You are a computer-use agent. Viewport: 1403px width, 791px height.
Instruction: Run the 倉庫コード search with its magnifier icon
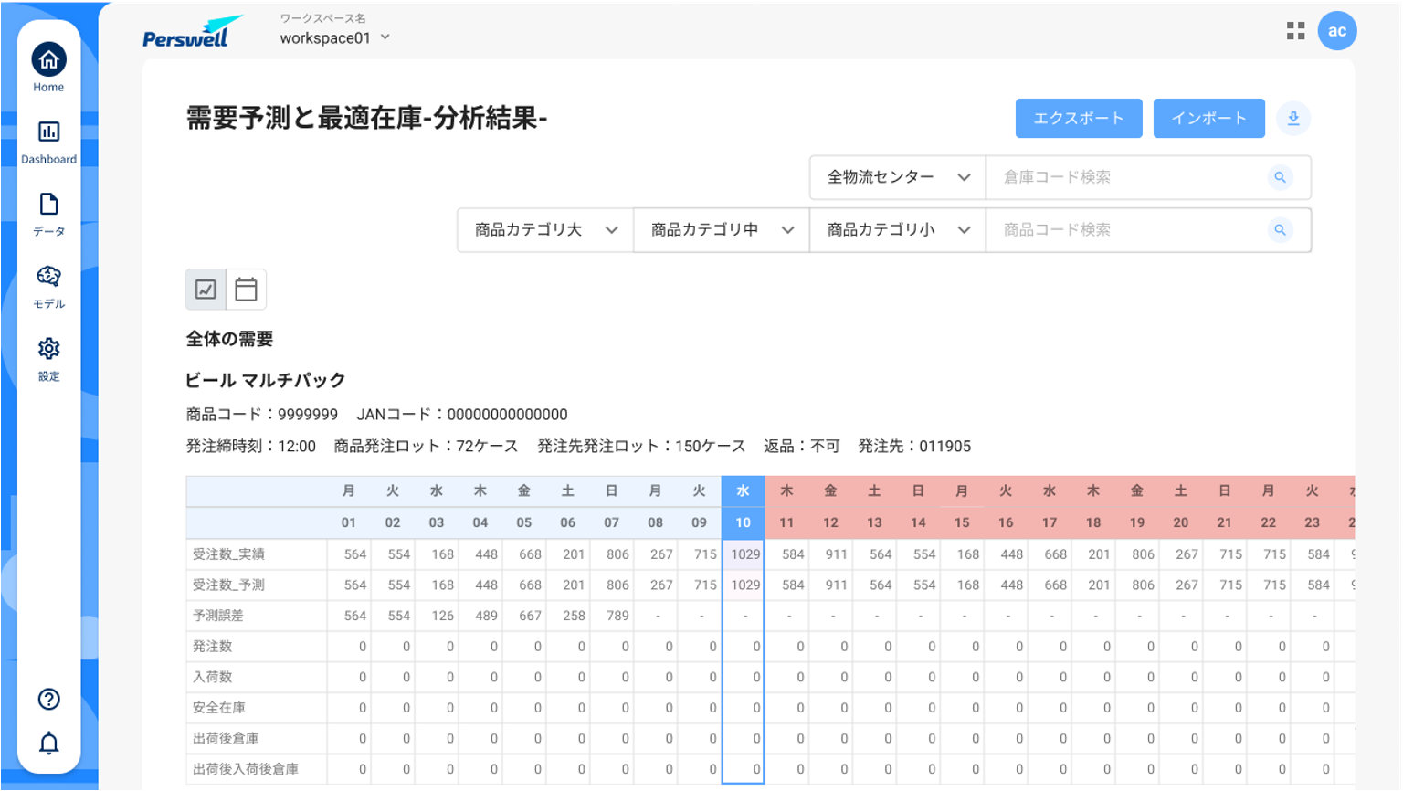point(1280,177)
